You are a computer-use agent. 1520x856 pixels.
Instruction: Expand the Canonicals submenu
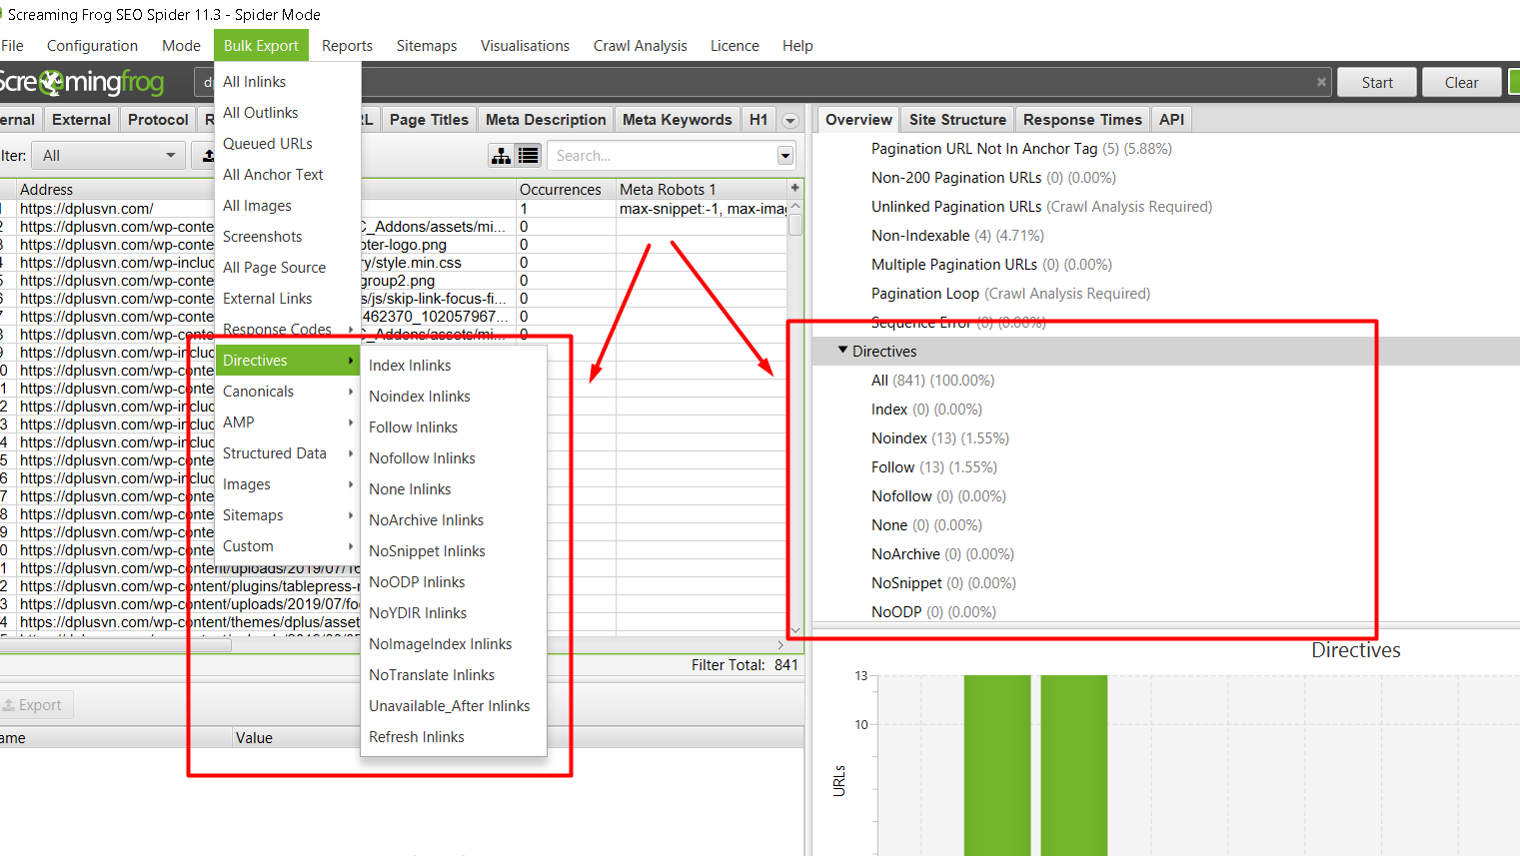(x=288, y=392)
